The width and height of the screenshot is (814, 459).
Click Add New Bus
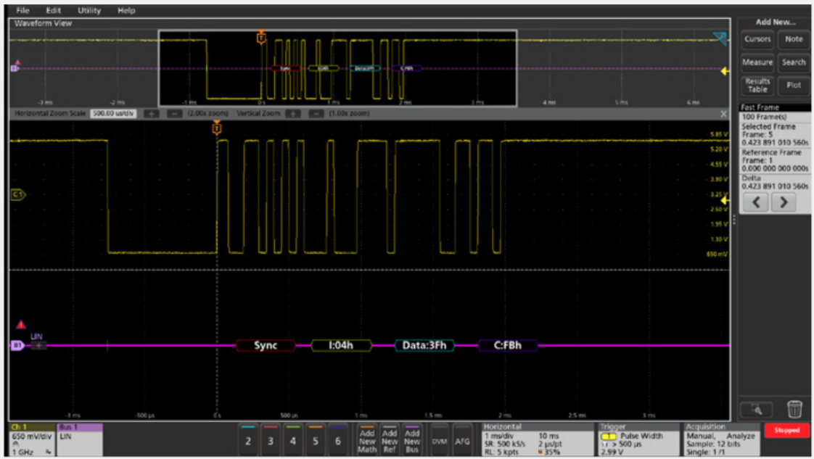coord(412,440)
